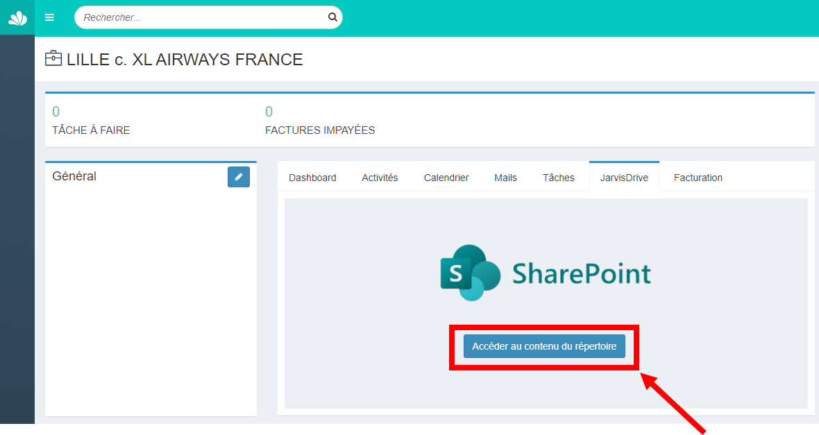Click Accéder au contenu du répertoire
This screenshot has width=819, height=435.
point(544,346)
